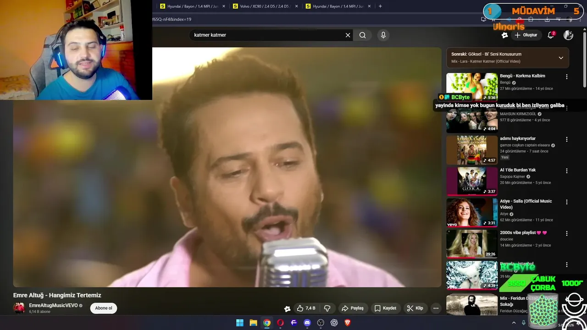Click 'gamze coşkun captain elaaara' channel name
The image size is (587, 330).
click(525, 145)
